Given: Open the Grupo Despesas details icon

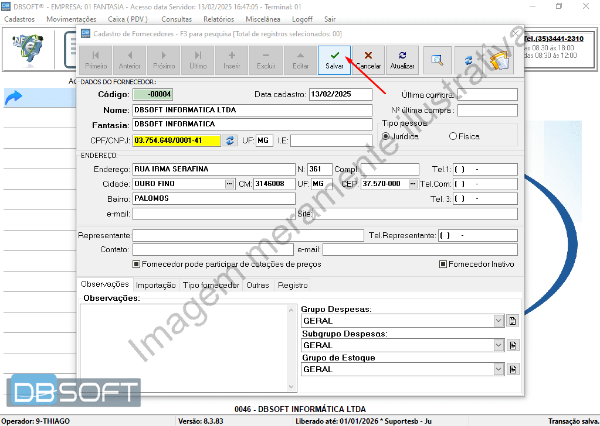Looking at the screenshot, I should click(513, 321).
